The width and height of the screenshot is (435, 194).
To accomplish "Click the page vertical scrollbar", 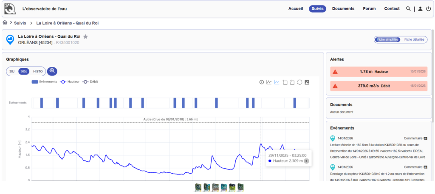I will pyautogui.click(x=433, y=106).
